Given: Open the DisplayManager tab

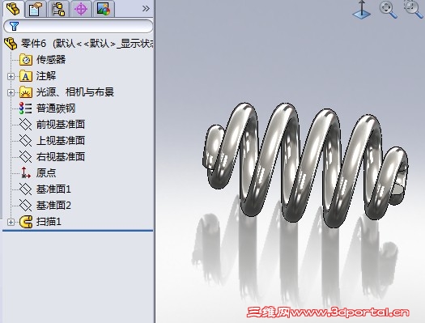Looking at the screenshot, I should [104, 9].
